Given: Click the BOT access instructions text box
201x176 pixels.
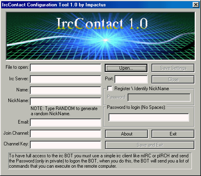Looking at the screenshot, I should 100,161.
